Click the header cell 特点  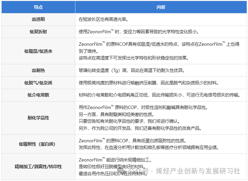point(38,7)
